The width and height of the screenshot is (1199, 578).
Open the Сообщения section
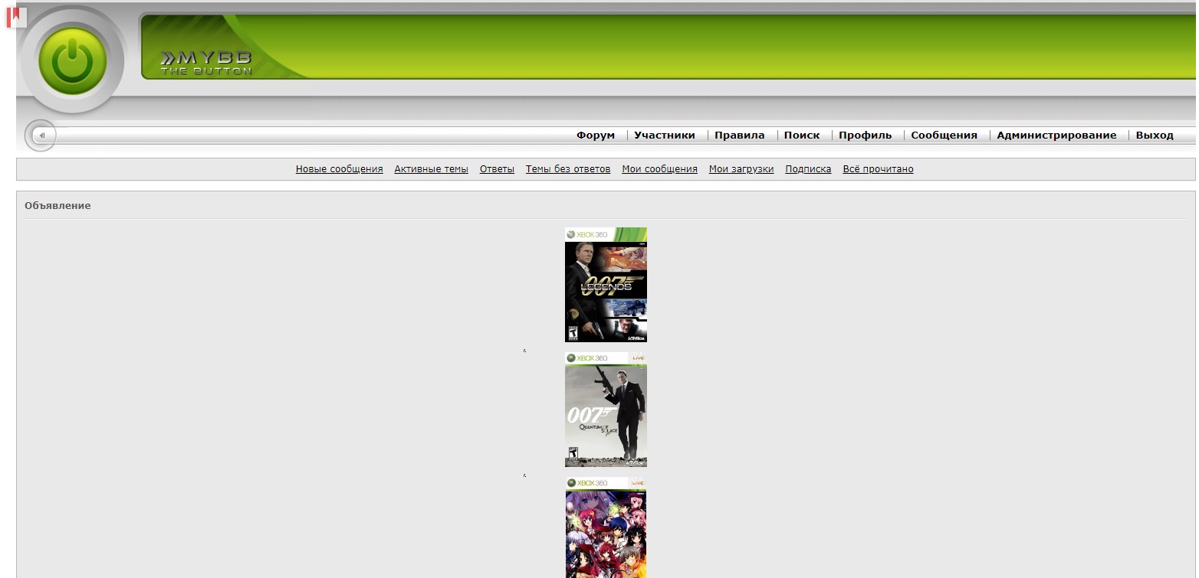tap(944, 136)
